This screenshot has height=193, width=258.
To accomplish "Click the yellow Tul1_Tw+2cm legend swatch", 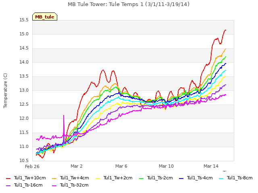I will (98, 178).
